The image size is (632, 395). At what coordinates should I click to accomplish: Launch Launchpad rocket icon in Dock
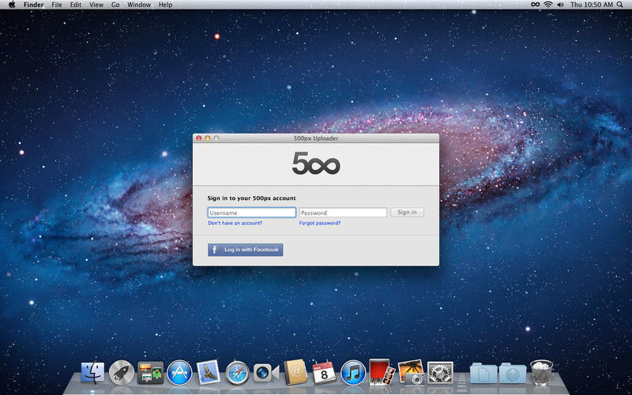pos(122,372)
